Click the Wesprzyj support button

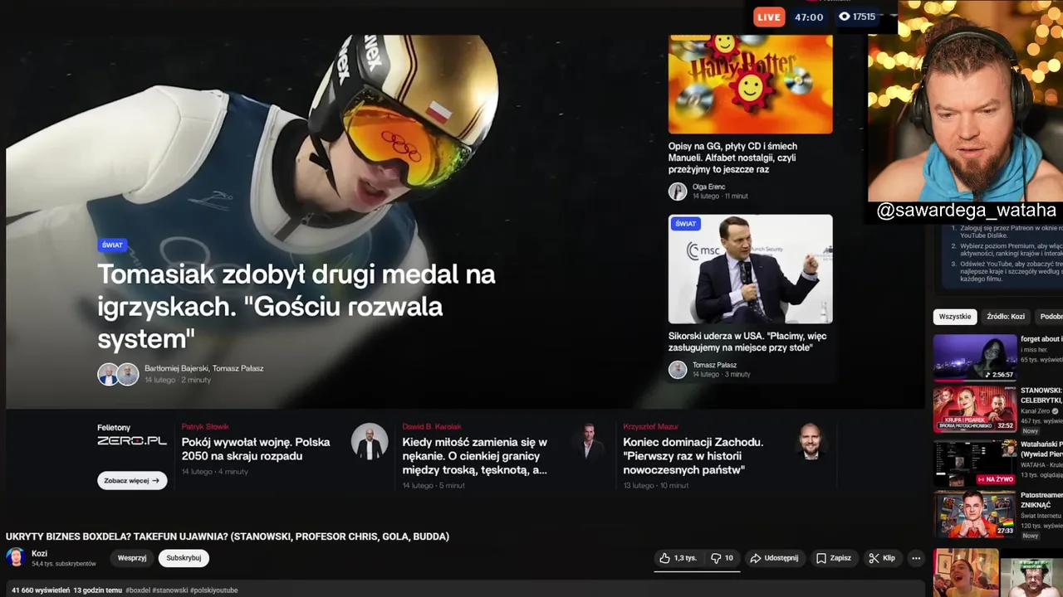(132, 558)
